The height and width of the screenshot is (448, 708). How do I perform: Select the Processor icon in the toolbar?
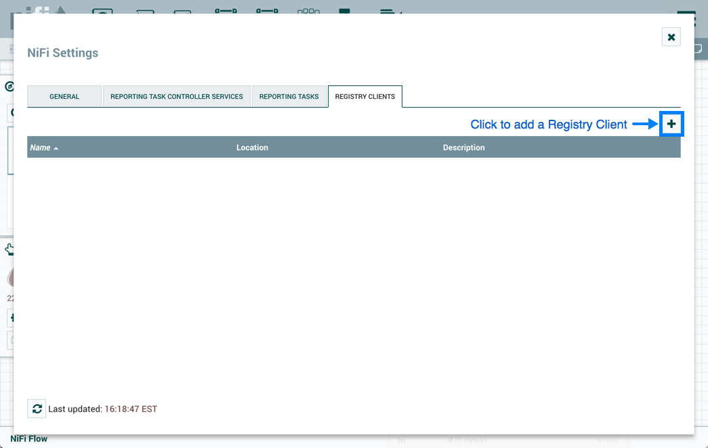pos(102,9)
